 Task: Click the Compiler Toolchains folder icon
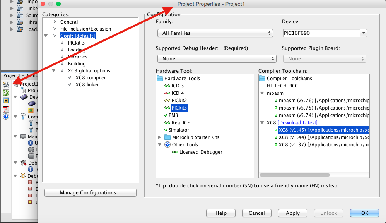point(262,79)
